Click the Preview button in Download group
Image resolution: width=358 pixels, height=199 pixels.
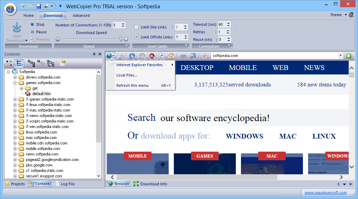coord(40,39)
